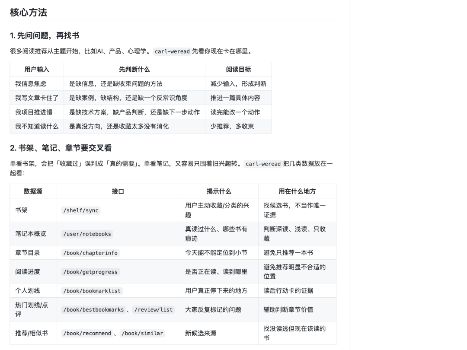Click code /book/similar
Image resolution: width=467 pixels, height=350 pixels.
142,333
